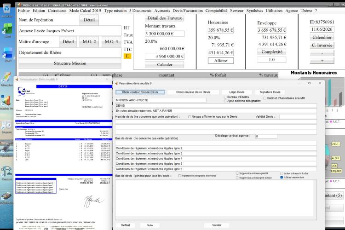Edit the mentions légales ligne 2 field
The height and width of the screenshot is (230, 345).
pos(216,148)
